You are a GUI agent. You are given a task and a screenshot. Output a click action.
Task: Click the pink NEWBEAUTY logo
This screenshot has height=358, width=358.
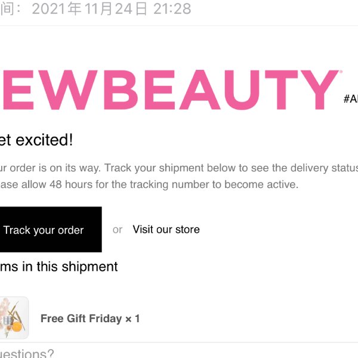[x=171, y=90]
